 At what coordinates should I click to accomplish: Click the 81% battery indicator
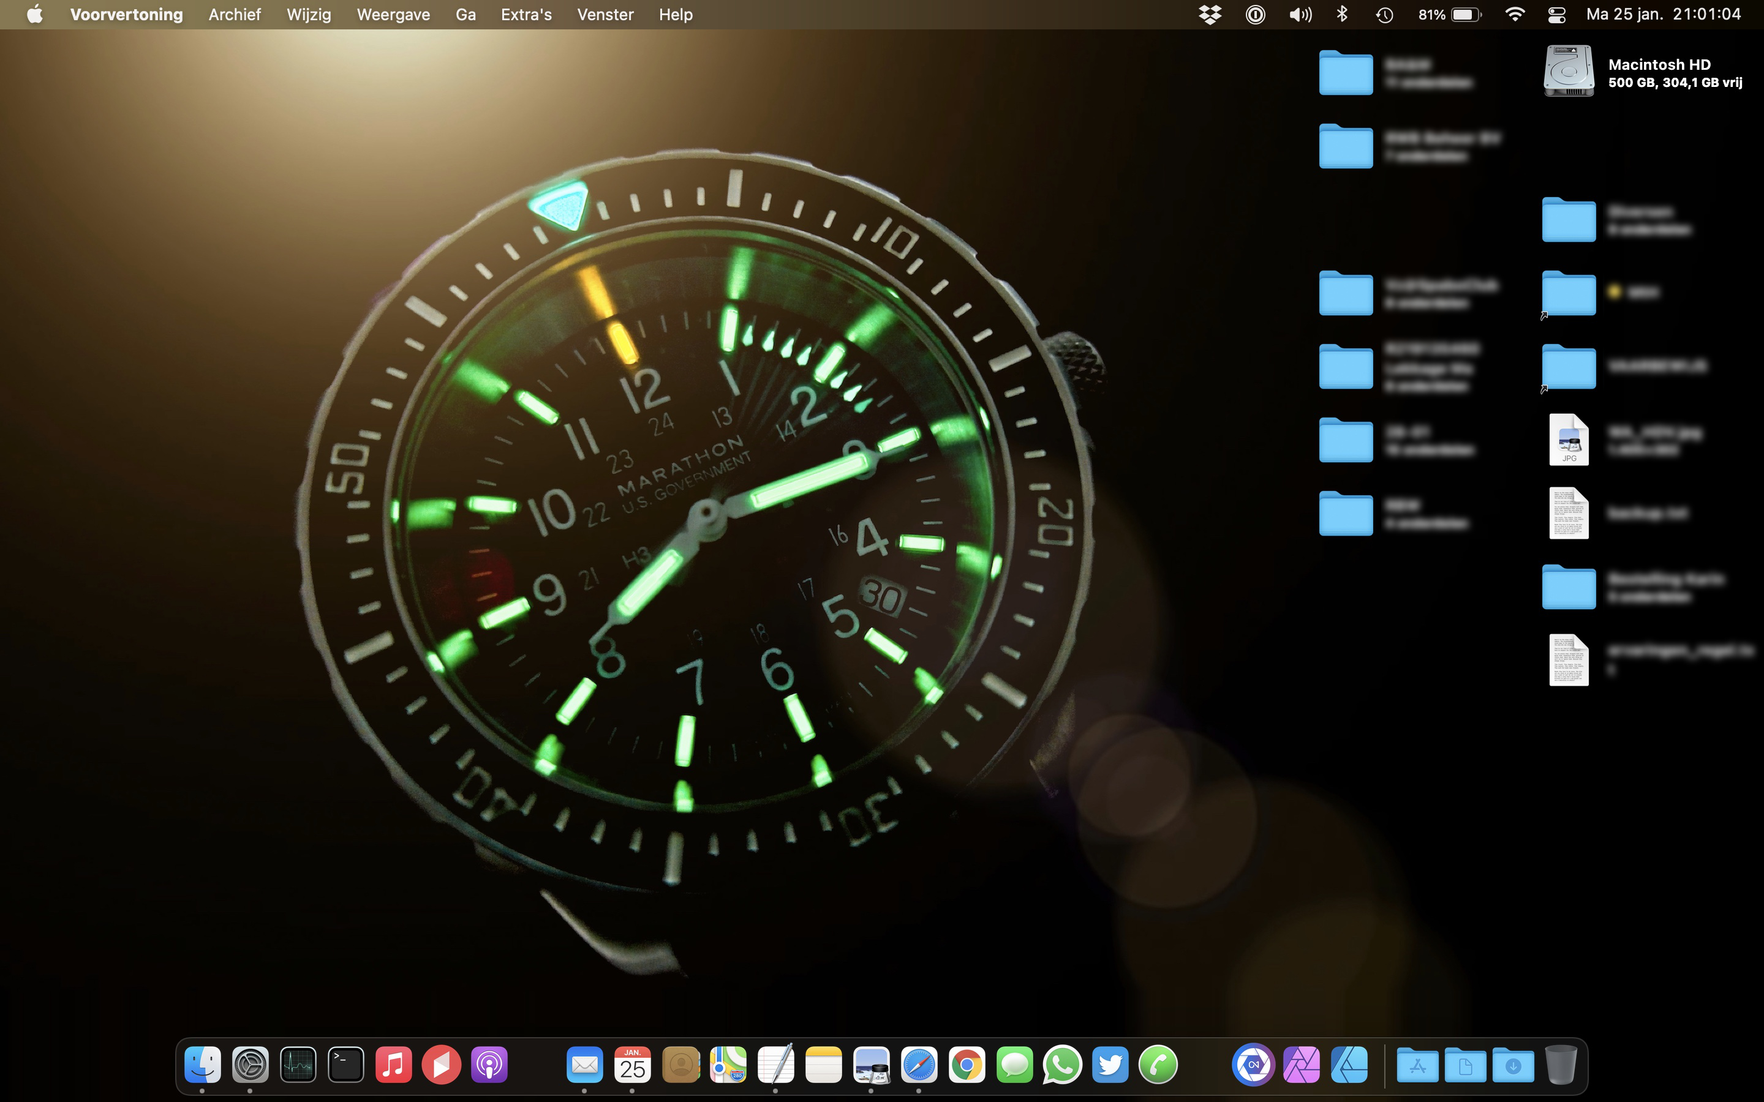tap(1450, 15)
